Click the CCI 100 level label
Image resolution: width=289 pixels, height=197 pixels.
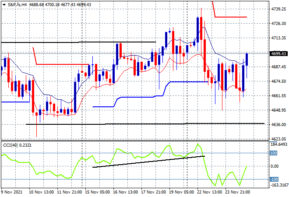coord(274,153)
